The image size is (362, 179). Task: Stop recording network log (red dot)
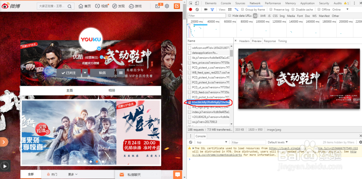pyautogui.click(x=190, y=9)
